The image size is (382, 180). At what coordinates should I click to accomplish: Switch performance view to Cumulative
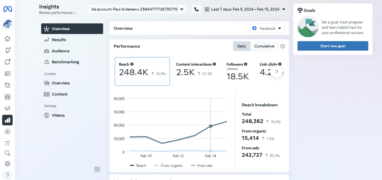(x=264, y=46)
